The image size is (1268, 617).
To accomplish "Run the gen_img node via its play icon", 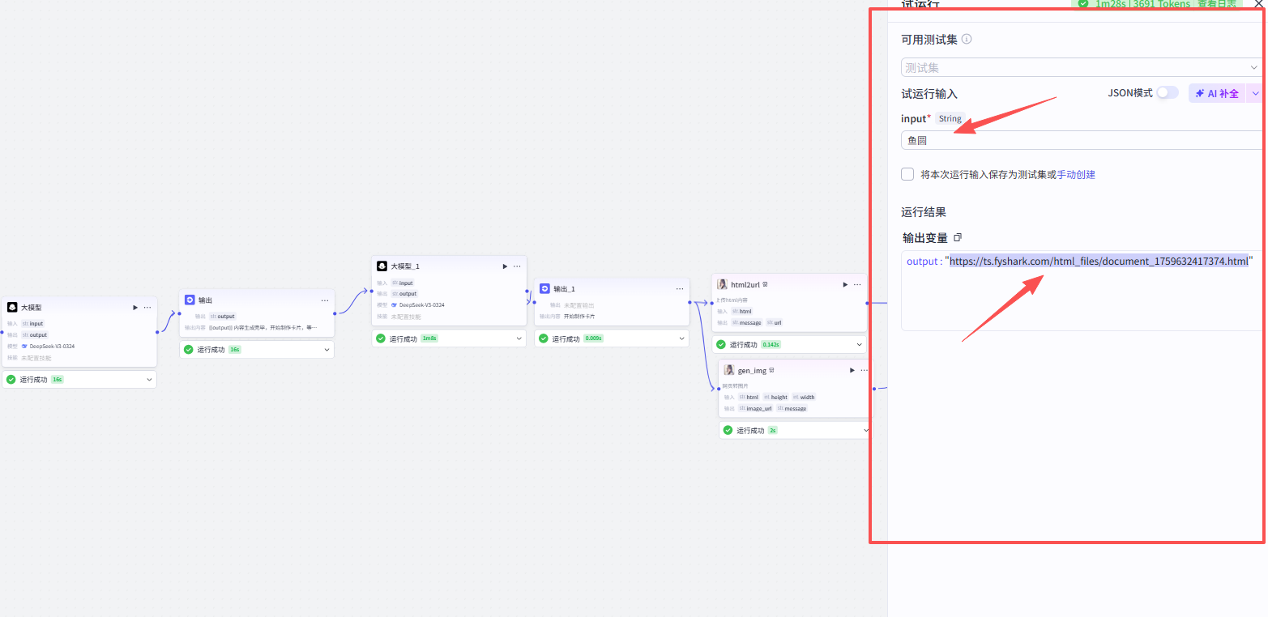I will point(852,370).
